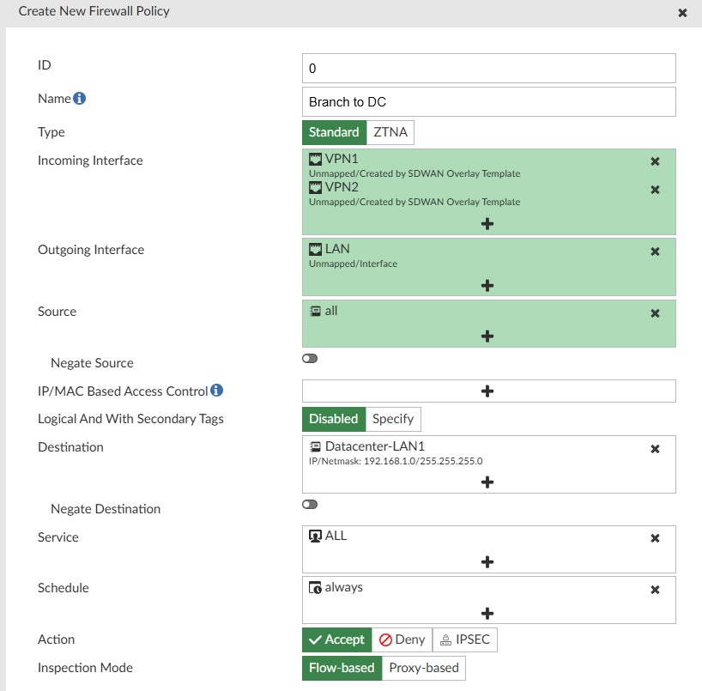This screenshot has width=702, height=691.
Task: Add a second Schedule entry
Action: [x=487, y=613]
